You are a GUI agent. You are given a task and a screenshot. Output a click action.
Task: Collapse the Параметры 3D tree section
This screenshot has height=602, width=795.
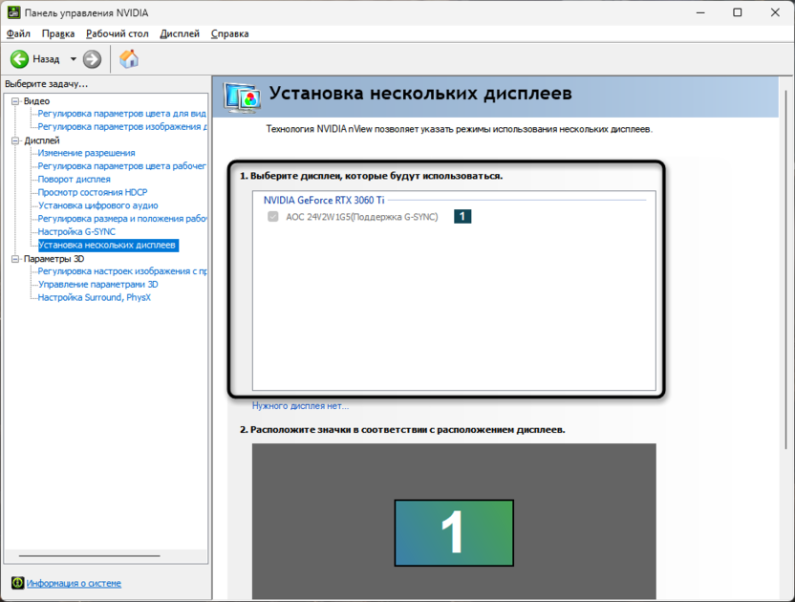[14, 258]
